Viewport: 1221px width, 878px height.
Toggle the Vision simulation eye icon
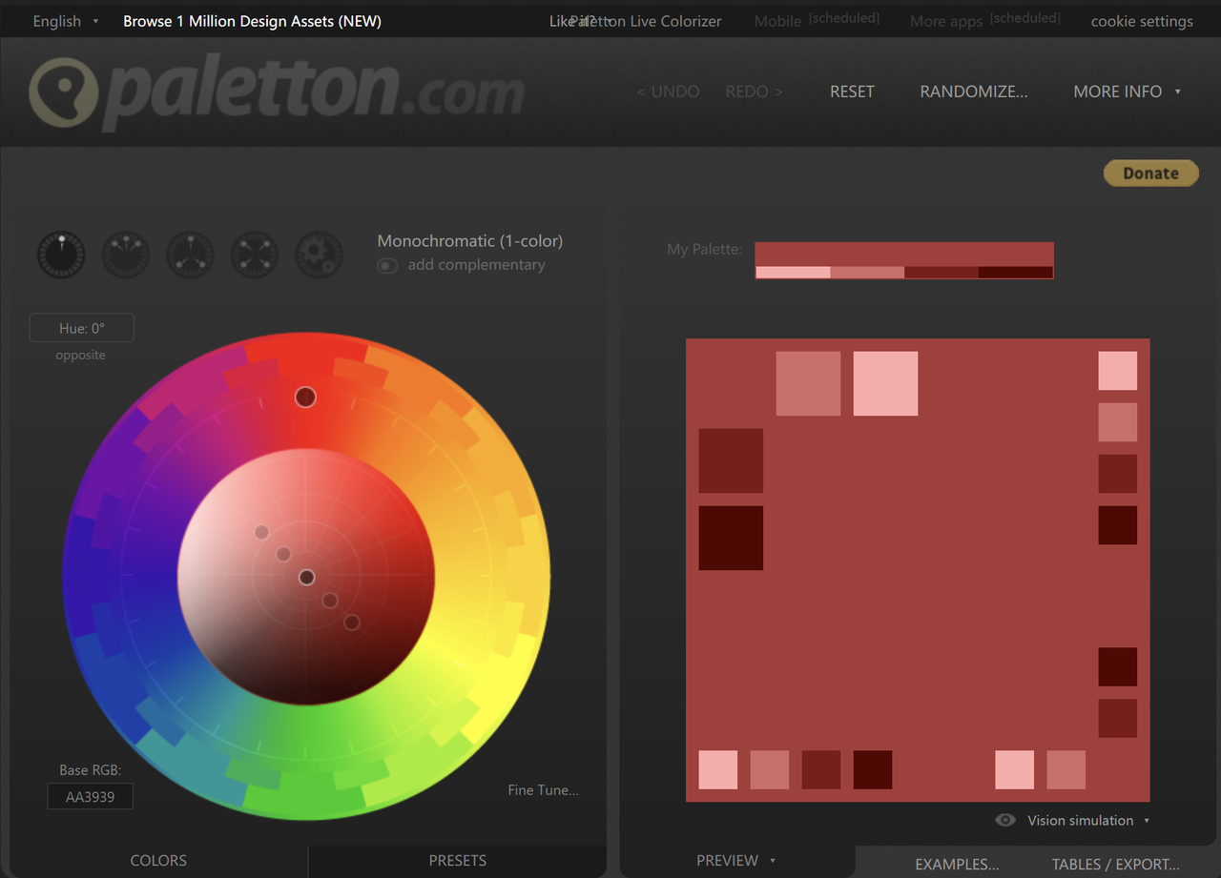point(1004,820)
